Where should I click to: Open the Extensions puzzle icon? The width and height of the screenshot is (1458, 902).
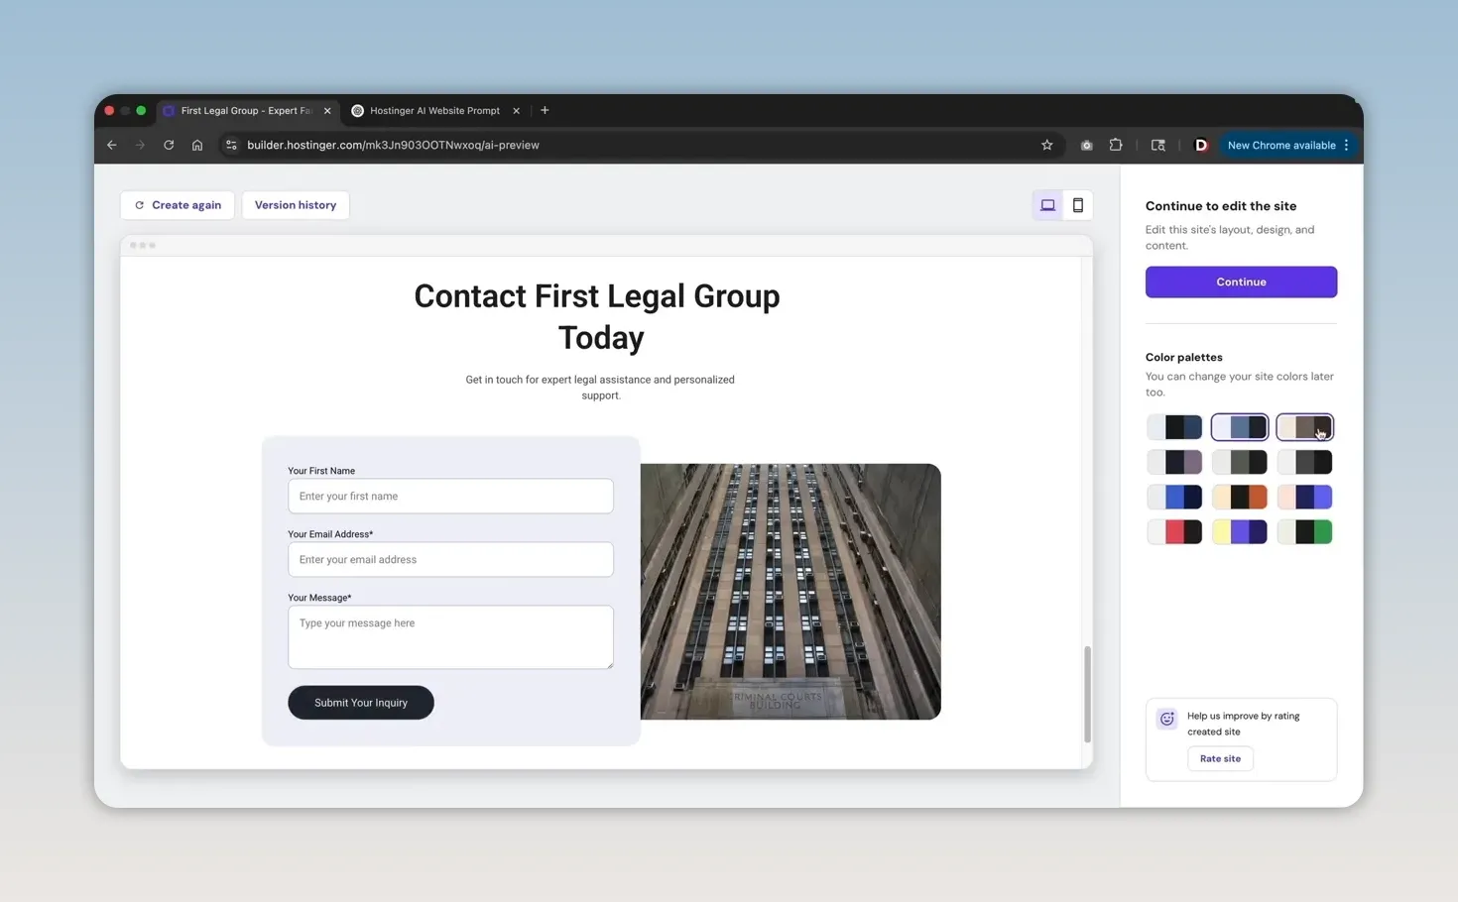(x=1116, y=145)
